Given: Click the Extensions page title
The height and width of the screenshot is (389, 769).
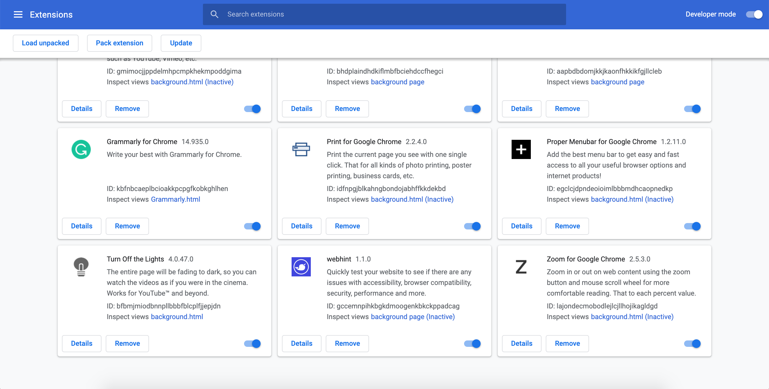Looking at the screenshot, I should pos(51,15).
